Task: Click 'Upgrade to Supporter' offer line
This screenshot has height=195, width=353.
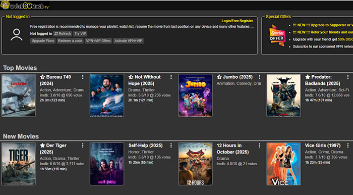Action: 323,25
